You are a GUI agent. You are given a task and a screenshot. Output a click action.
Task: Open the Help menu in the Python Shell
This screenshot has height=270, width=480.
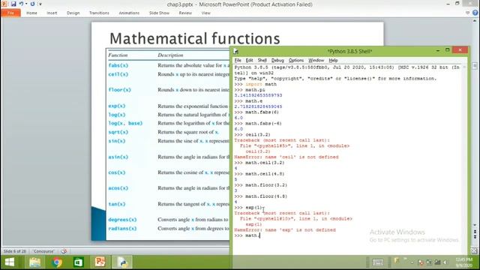(333, 60)
